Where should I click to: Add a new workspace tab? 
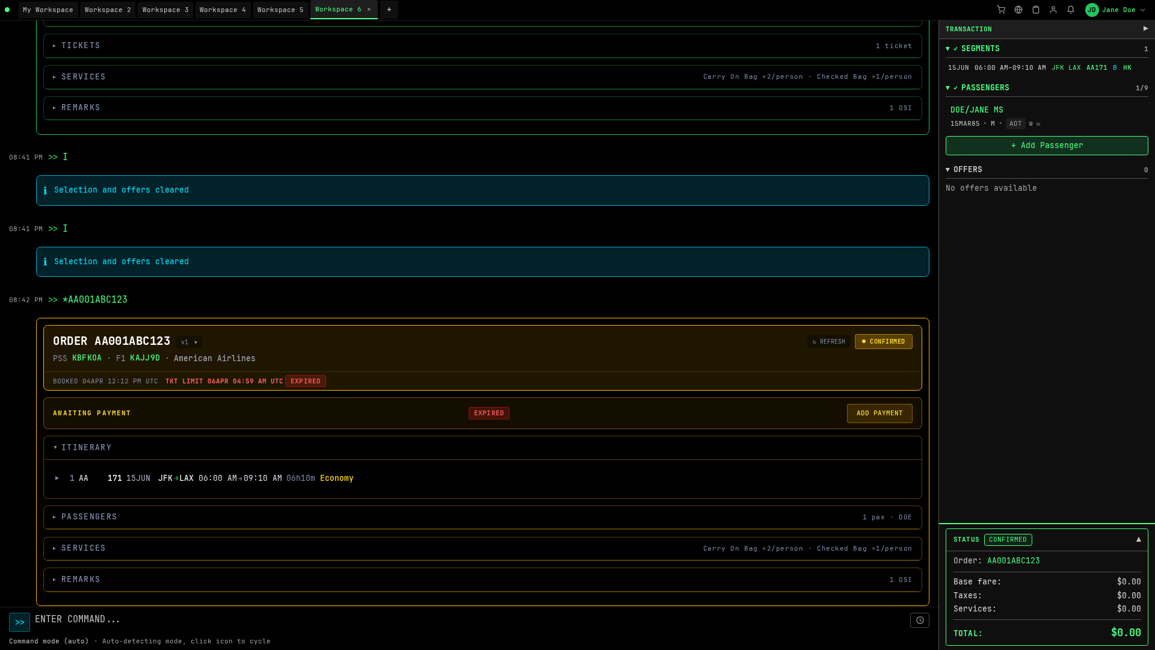click(x=389, y=10)
